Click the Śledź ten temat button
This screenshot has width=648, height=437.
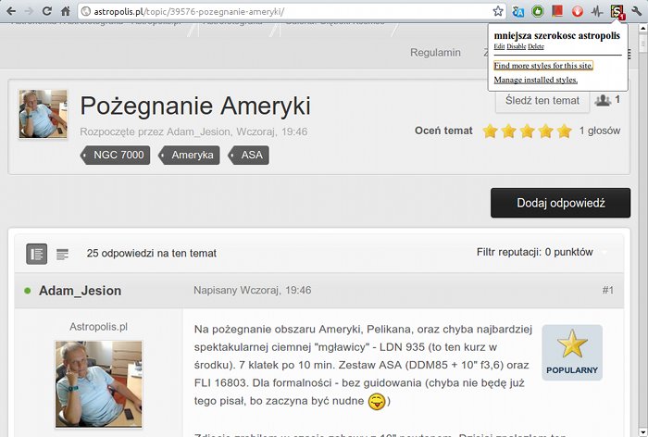pos(542,101)
